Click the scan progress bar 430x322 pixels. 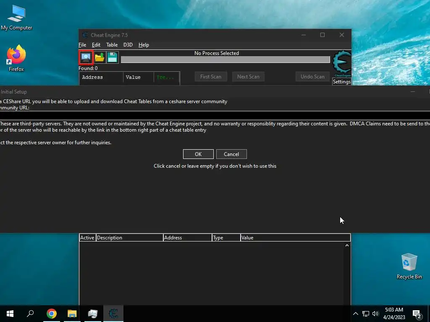[225, 60]
